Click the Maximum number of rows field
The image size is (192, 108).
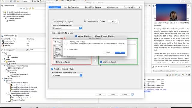pyautogui.click(x=112, y=22)
